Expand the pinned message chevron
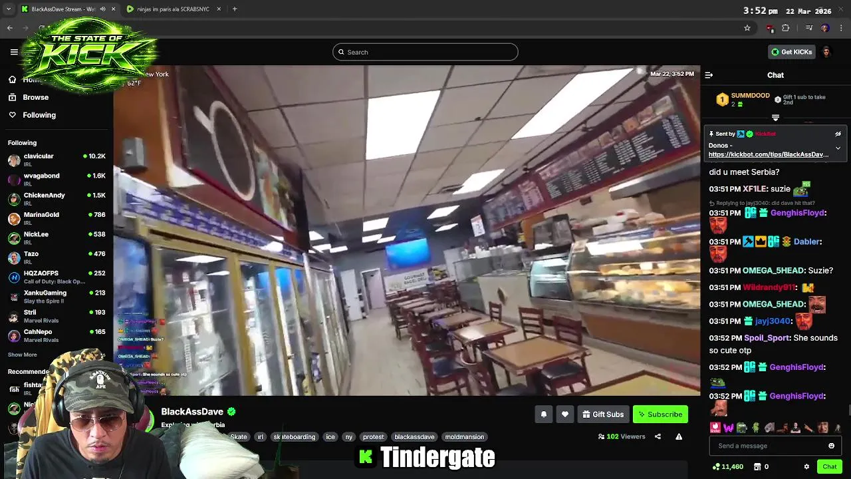The height and width of the screenshot is (479, 851). (x=838, y=148)
